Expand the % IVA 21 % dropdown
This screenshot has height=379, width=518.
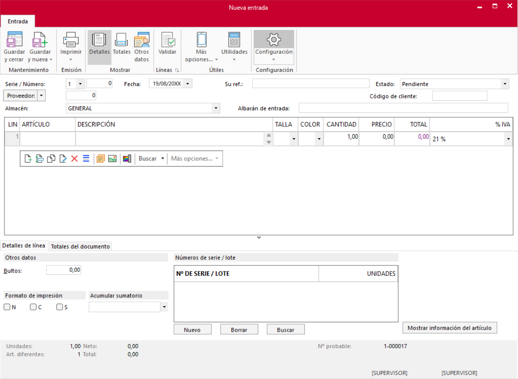click(508, 139)
